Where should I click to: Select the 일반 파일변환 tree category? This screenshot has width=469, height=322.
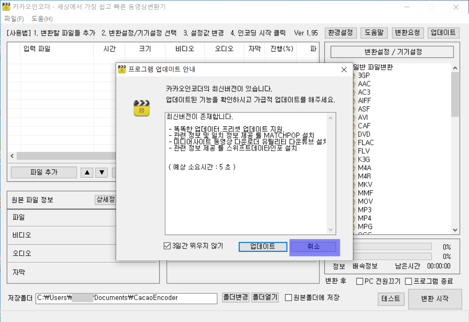[x=373, y=67]
